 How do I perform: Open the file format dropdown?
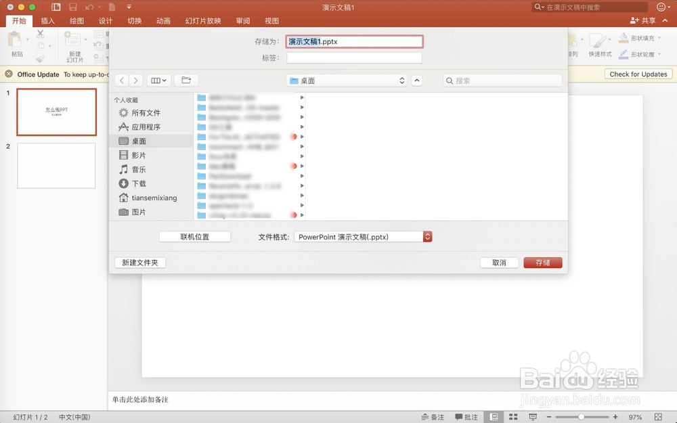427,237
